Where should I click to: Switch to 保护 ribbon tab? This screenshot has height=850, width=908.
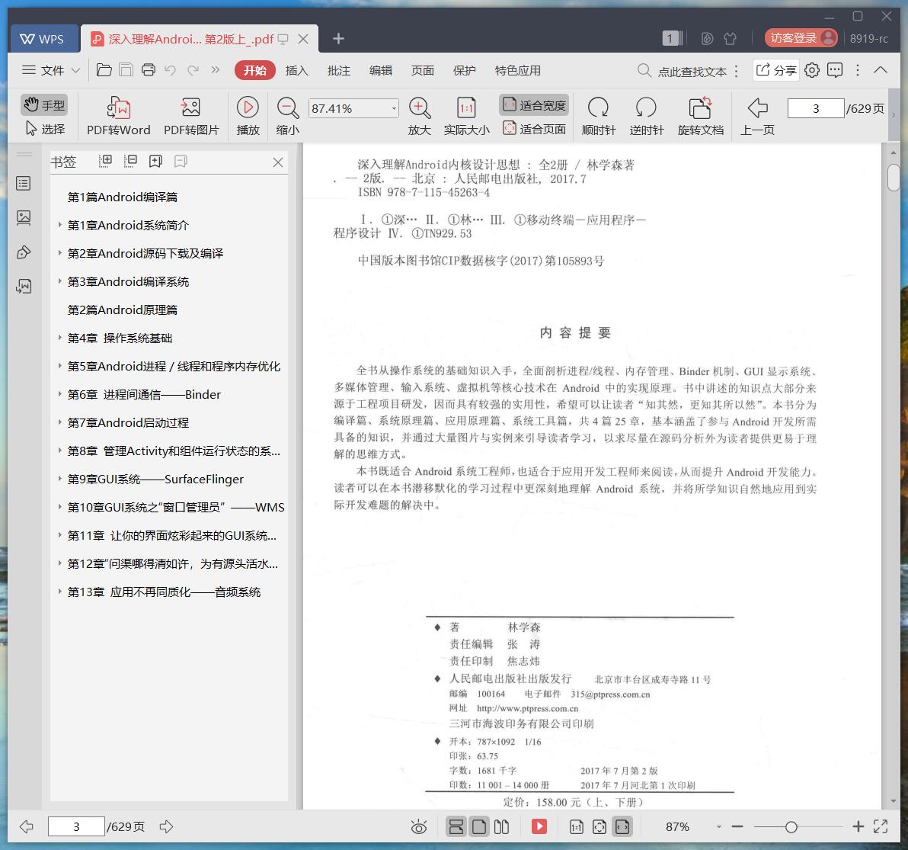tap(465, 70)
